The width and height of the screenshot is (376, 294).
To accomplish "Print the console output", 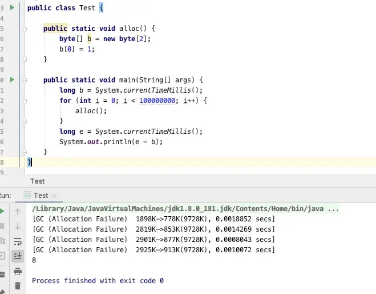I will (18, 271).
